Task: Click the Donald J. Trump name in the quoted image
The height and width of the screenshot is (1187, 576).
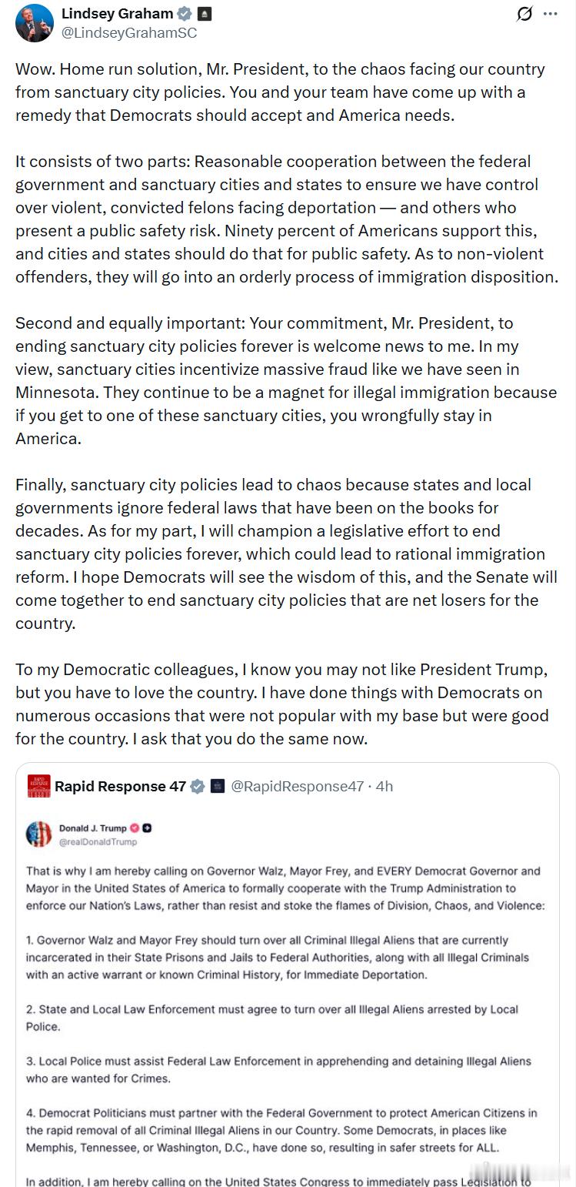Action: point(92,828)
